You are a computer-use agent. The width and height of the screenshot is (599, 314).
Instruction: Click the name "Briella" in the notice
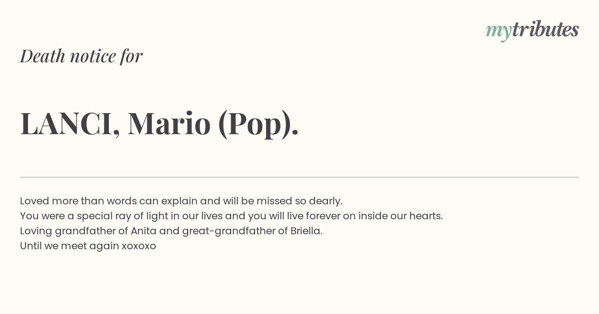306,231
